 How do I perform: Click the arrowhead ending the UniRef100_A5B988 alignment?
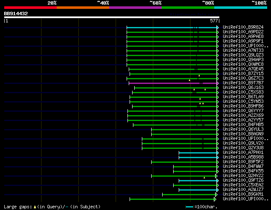(x=218, y=158)
